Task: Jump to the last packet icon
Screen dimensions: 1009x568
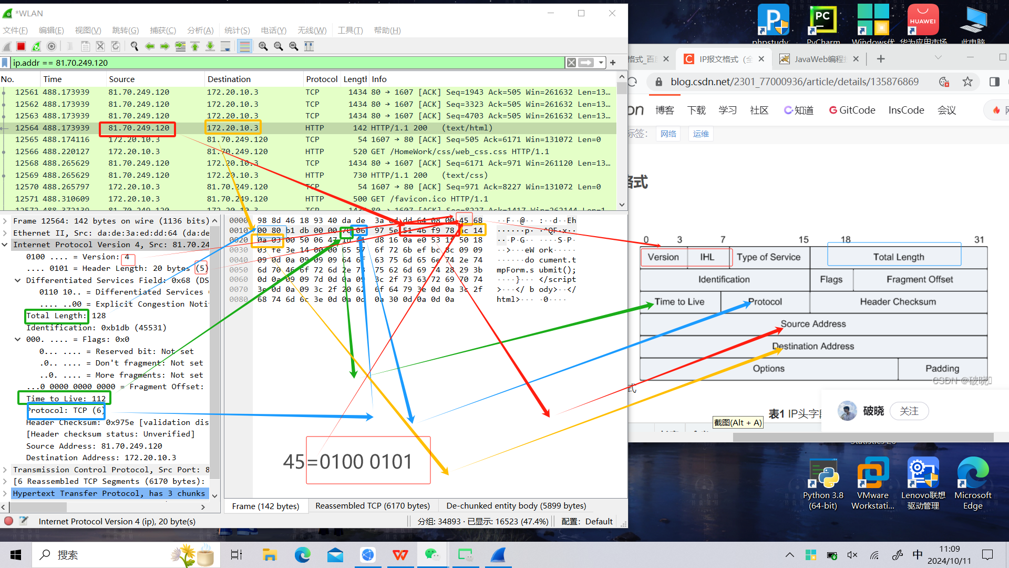Action: tap(210, 46)
